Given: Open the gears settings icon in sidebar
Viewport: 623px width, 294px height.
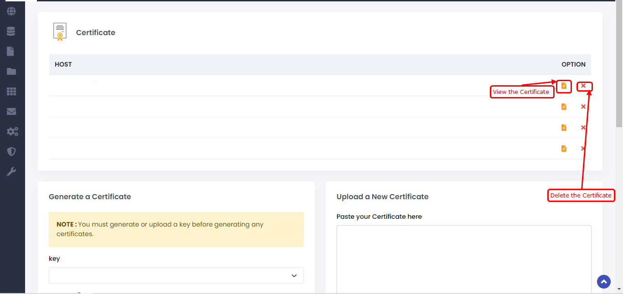Looking at the screenshot, I should coord(12,132).
